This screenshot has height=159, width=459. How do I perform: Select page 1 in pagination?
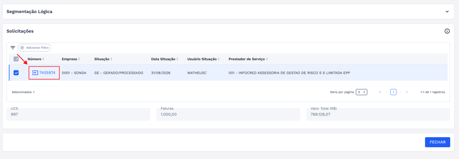pyautogui.click(x=393, y=92)
